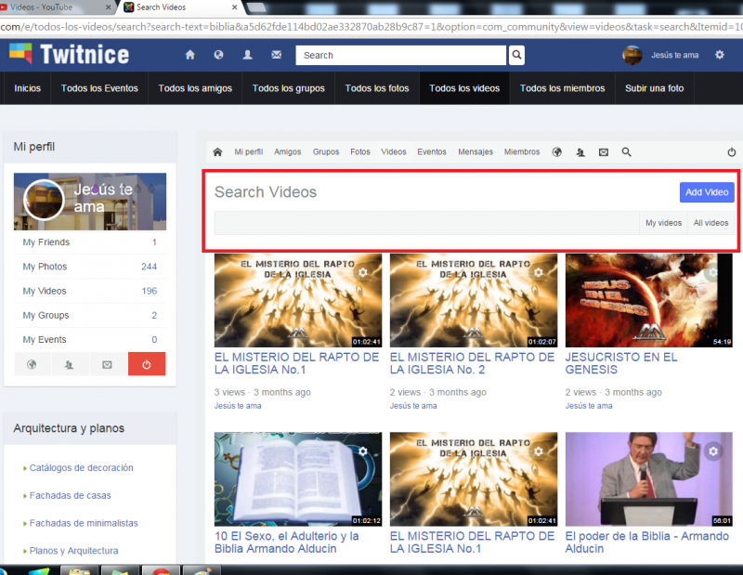Image resolution: width=743 pixels, height=575 pixels.
Task: Open the settings gear in header
Action: point(719,55)
